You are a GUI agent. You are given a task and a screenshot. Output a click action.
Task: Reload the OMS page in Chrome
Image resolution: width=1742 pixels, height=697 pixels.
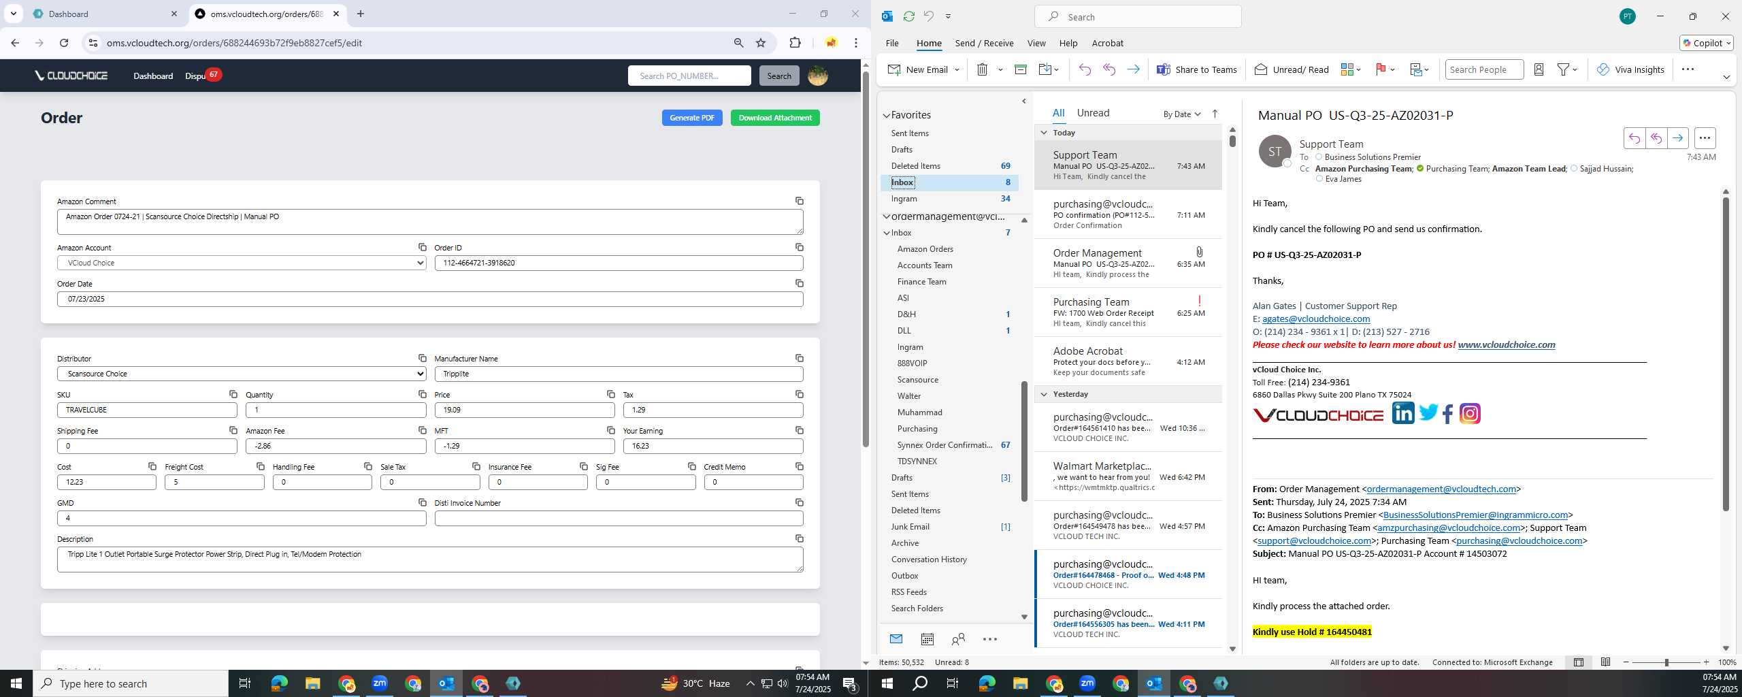pos(64,43)
